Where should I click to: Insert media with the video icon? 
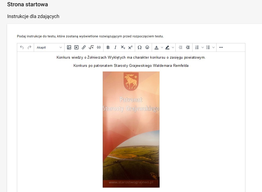(77, 47)
